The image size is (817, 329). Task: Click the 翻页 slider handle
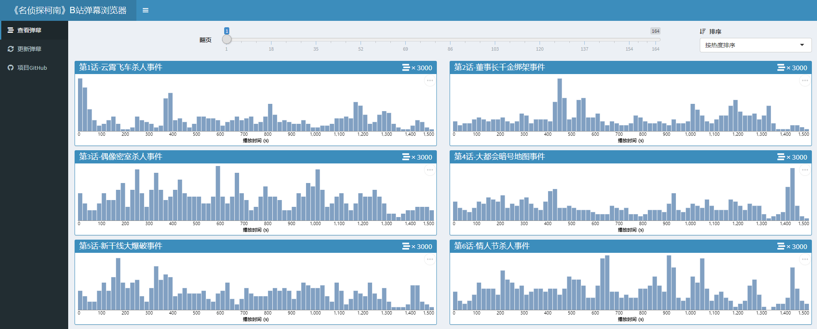click(227, 39)
